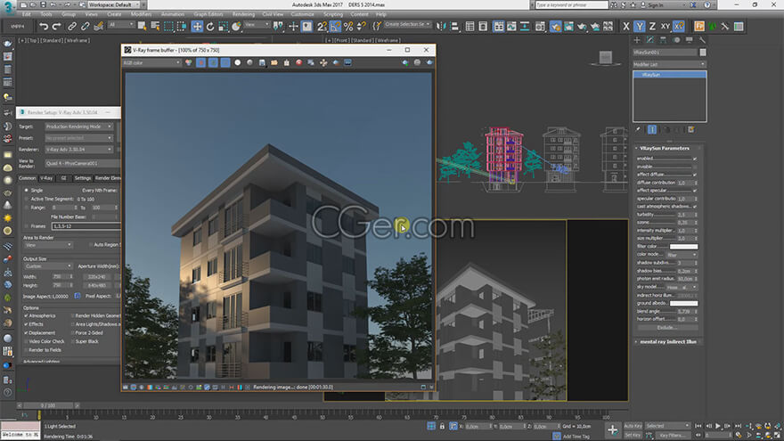Toggle VRaySun enabled checkbox

click(x=695, y=159)
